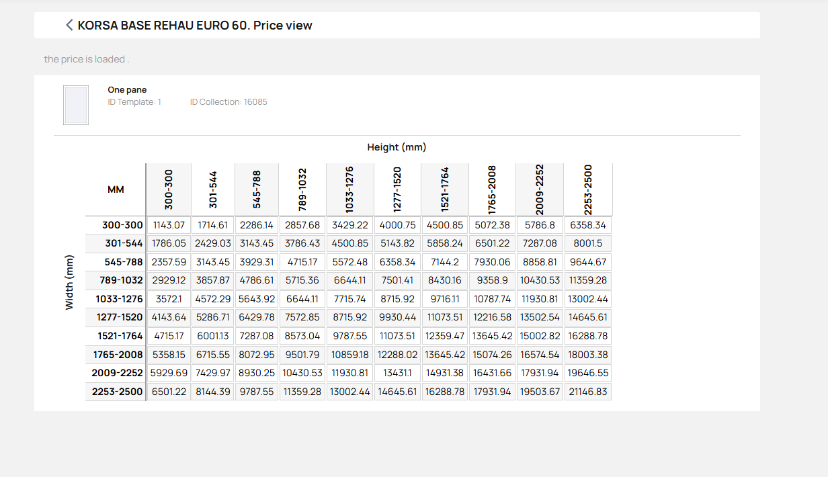The height and width of the screenshot is (477, 828).
Task: Choose the 5358.15 price cell
Action: [x=169, y=355]
